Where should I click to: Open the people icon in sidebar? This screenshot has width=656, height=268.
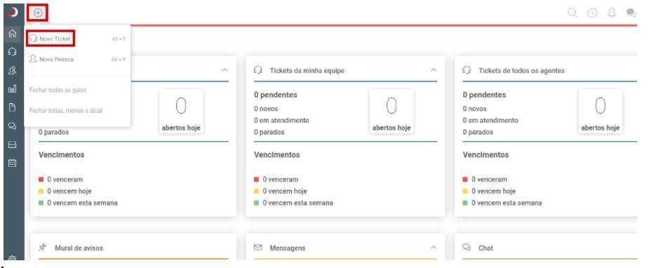(13, 71)
